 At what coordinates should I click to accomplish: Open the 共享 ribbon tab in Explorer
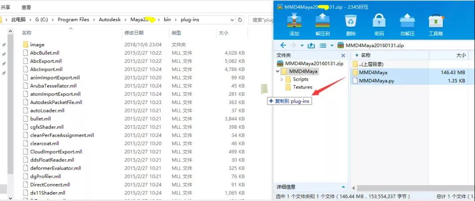pos(5,7)
